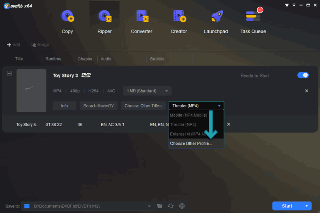
Task: Click the Chapter column header
Action: (85, 59)
